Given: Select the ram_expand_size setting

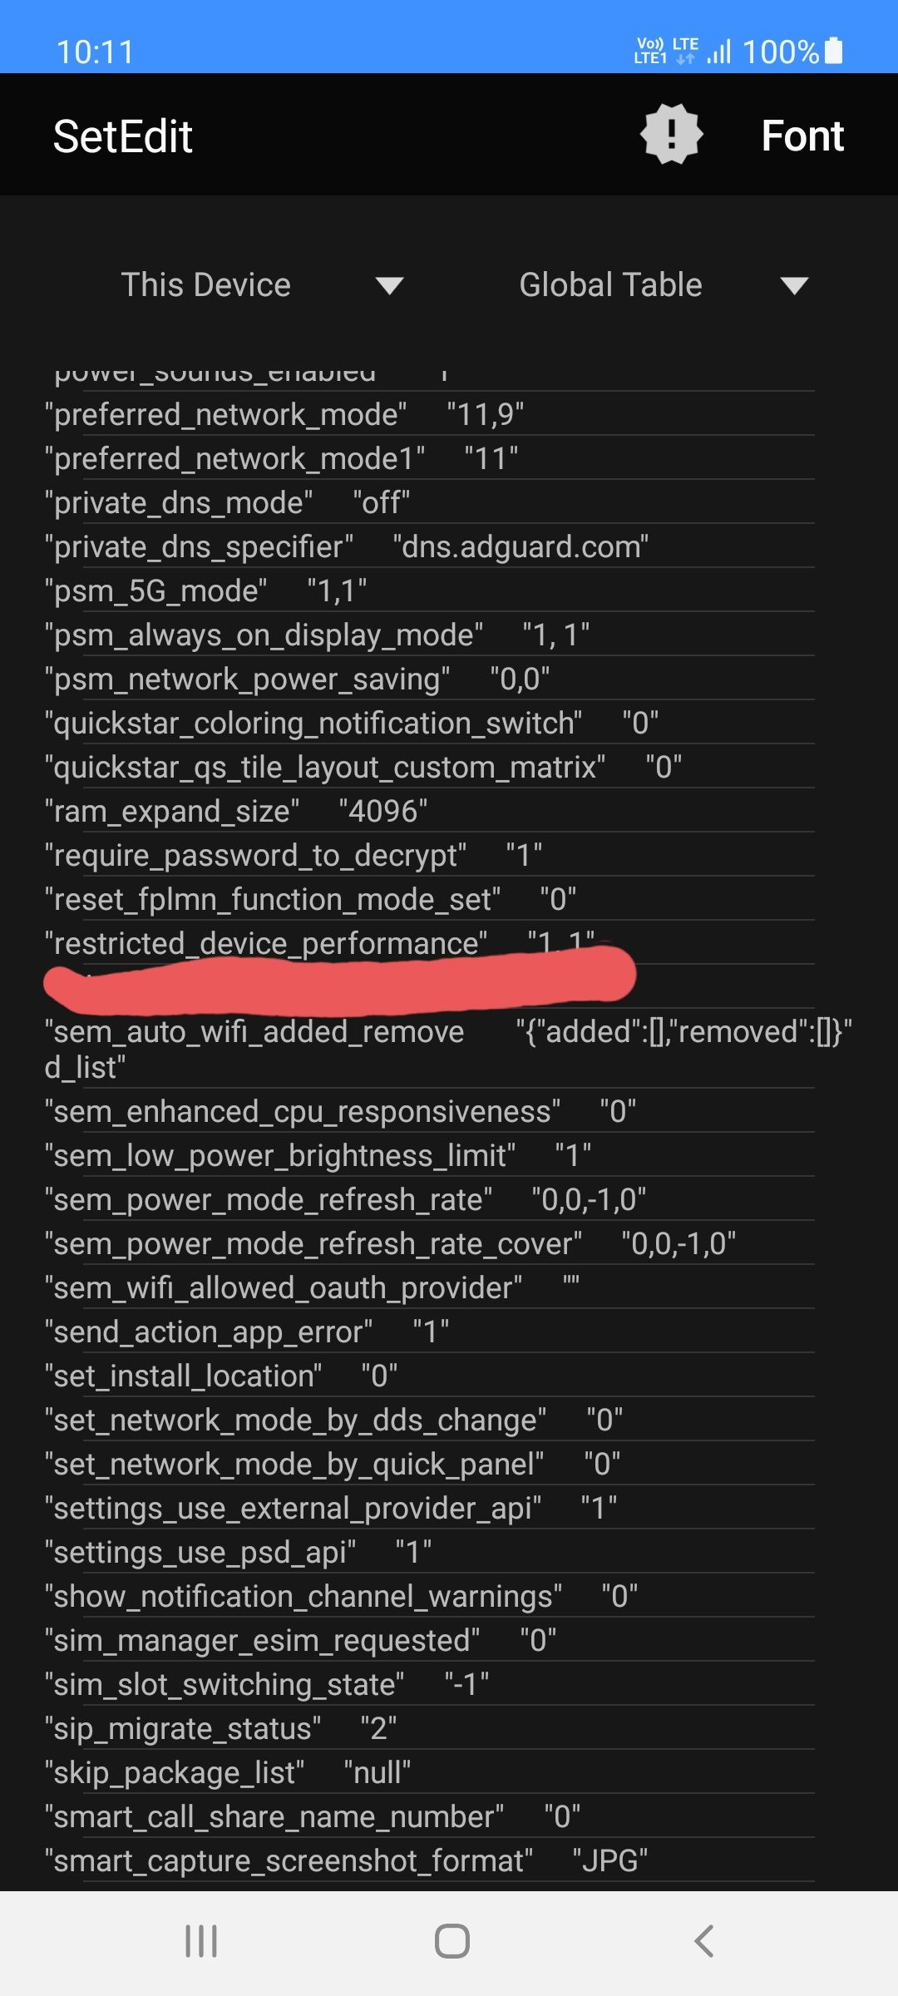Looking at the screenshot, I should tap(237, 811).
